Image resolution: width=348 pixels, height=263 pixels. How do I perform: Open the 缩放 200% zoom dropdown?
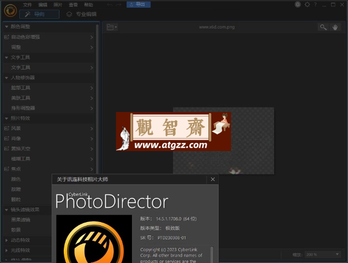click(x=323, y=255)
